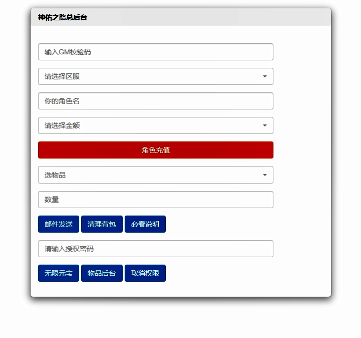Click the 邮件发送 button
361x338 pixels.
click(x=58, y=224)
